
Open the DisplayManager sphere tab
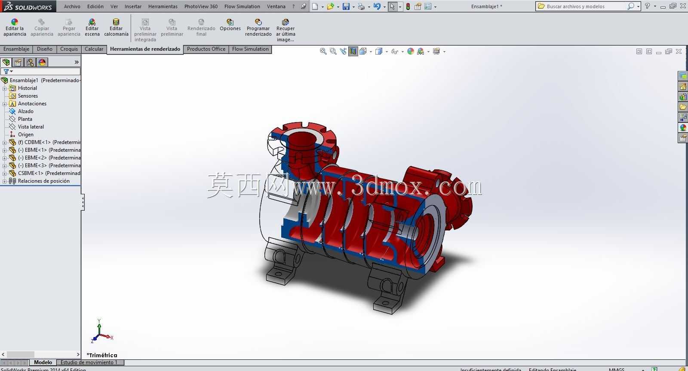pos(42,62)
